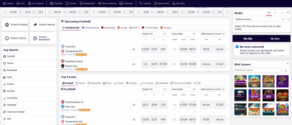
Task: Click the Media video stream icon
Action: 269,13
